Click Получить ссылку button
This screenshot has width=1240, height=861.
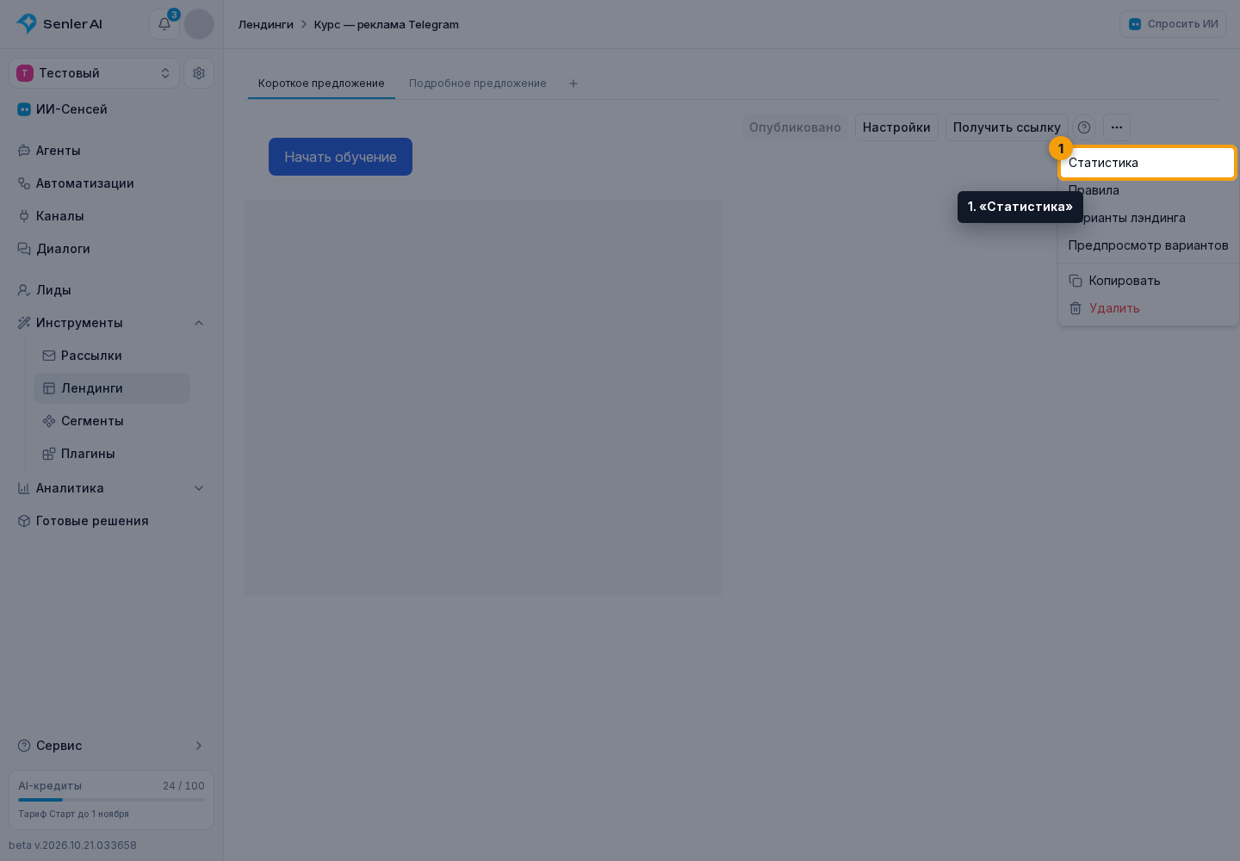coord(1007,127)
